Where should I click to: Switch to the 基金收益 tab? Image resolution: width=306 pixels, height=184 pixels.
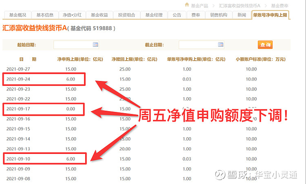[x=99, y=15]
